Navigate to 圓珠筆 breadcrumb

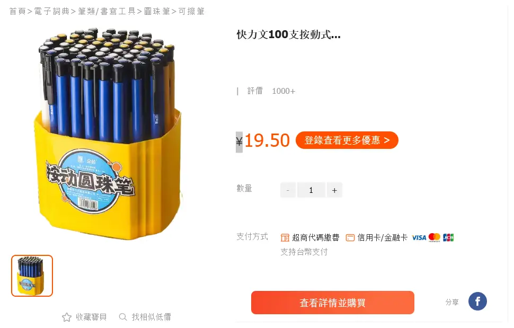[157, 11]
